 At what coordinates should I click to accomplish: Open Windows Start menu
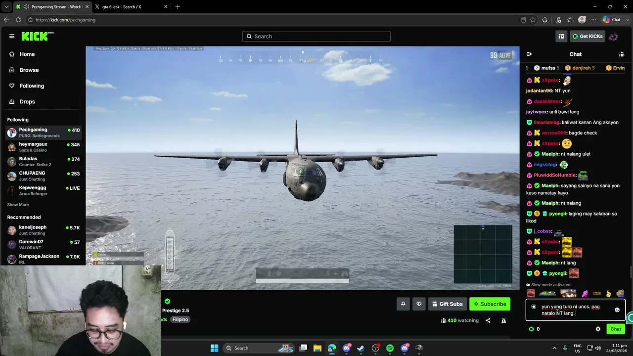coord(214,348)
